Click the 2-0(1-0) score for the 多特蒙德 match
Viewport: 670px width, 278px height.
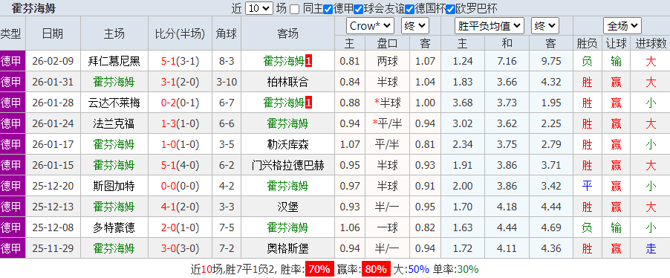(x=180, y=227)
